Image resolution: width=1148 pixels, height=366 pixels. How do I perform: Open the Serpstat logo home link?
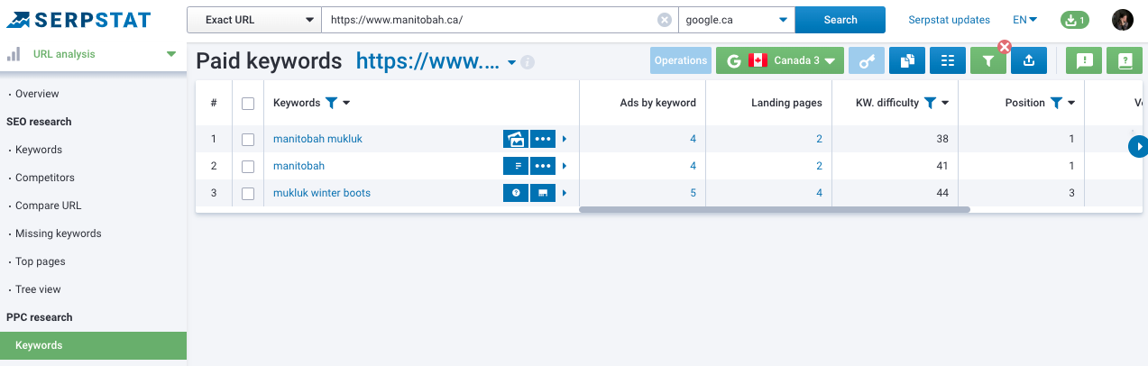[x=78, y=20]
